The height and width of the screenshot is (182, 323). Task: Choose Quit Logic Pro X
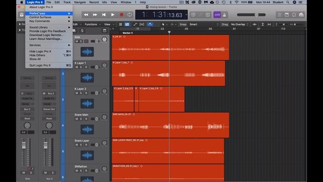[49, 65]
